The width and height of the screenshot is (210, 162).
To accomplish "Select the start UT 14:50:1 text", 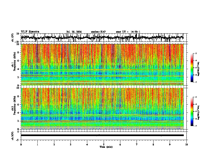I will tap(128, 32).
